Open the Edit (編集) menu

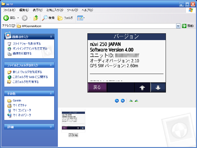tap(24, 10)
